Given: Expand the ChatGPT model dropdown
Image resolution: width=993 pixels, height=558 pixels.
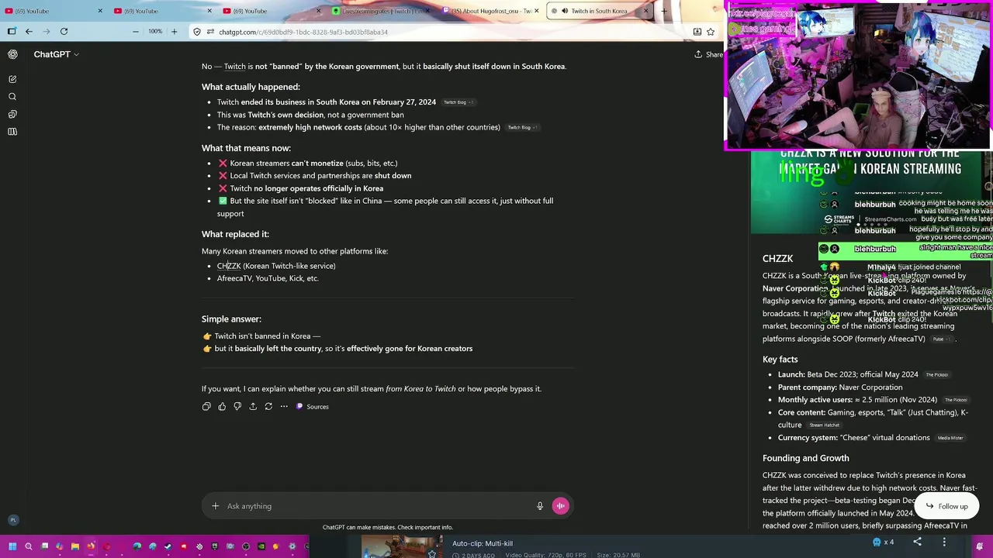Looking at the screenshot, I should point(56,54).
